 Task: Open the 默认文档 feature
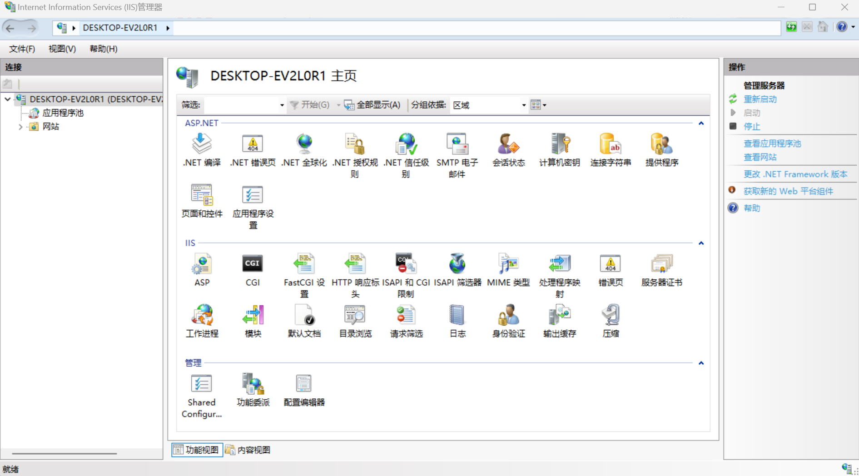[304, 321]
